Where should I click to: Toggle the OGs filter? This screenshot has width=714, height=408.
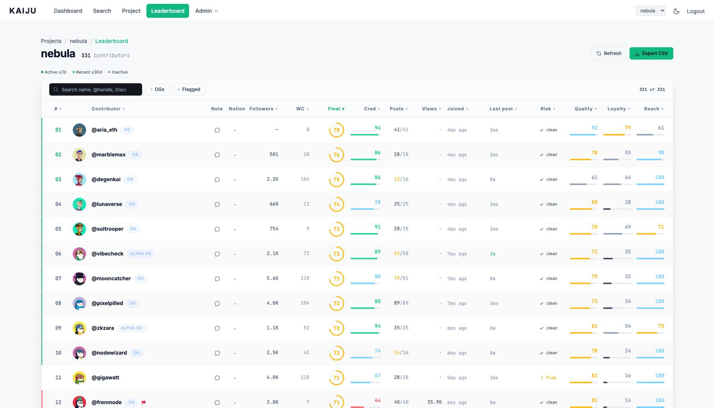pos(157,89)
